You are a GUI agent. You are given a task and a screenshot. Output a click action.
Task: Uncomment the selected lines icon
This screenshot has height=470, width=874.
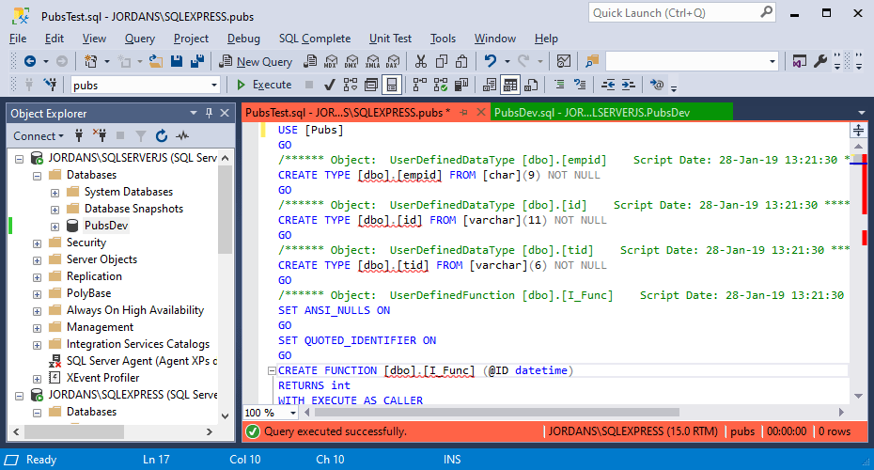click(580, 85)
